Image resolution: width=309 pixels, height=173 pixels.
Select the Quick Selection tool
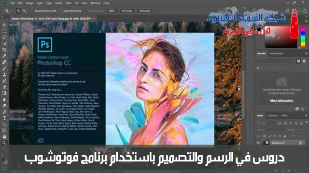click(x=4, y=44)
